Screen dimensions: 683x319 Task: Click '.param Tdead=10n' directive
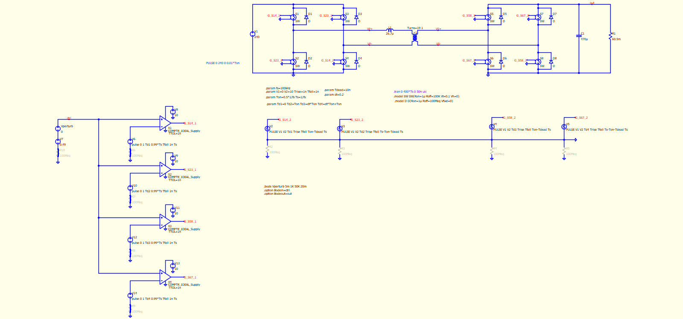click(x=337, y=90)
